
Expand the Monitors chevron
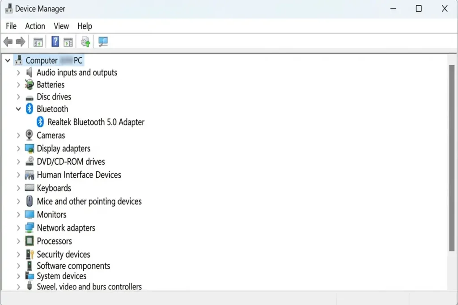point(18,215)
